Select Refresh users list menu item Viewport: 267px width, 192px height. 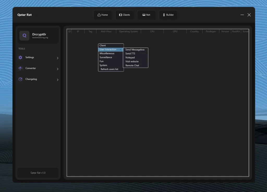tap(110, 69)
